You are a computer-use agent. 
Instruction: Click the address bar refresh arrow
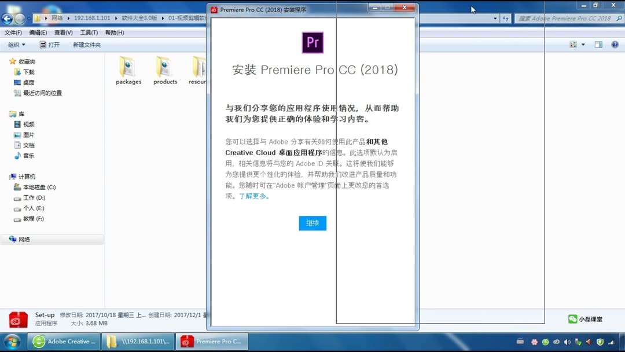(506, 18)
